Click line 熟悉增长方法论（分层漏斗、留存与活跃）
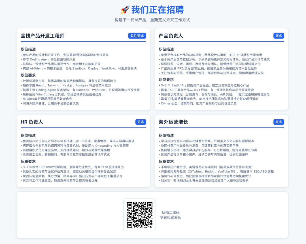Viewport: 306px width, 244px height. click(x=215, y=94)
